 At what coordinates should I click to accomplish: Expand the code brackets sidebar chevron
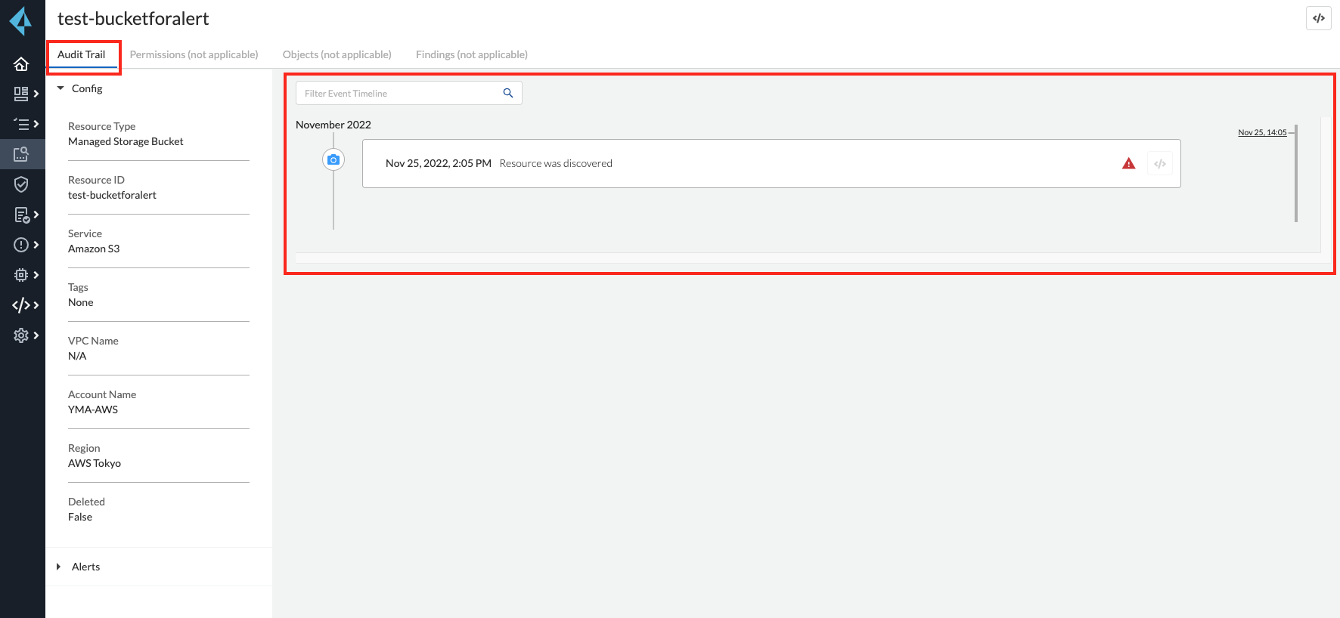[36, 305]
